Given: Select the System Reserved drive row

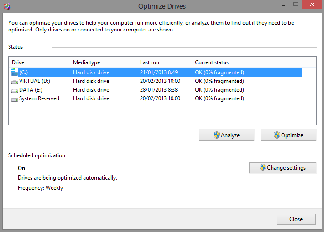Looking at the screenshot, I should (156, 98).
